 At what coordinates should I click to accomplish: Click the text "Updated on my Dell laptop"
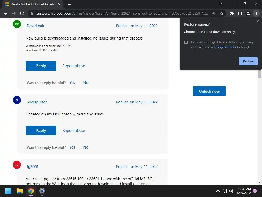(49, 114)
